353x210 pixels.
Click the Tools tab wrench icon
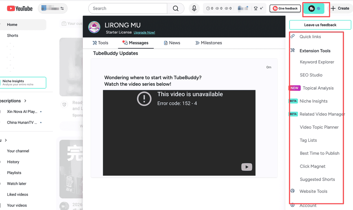click(x=95, y=43)
